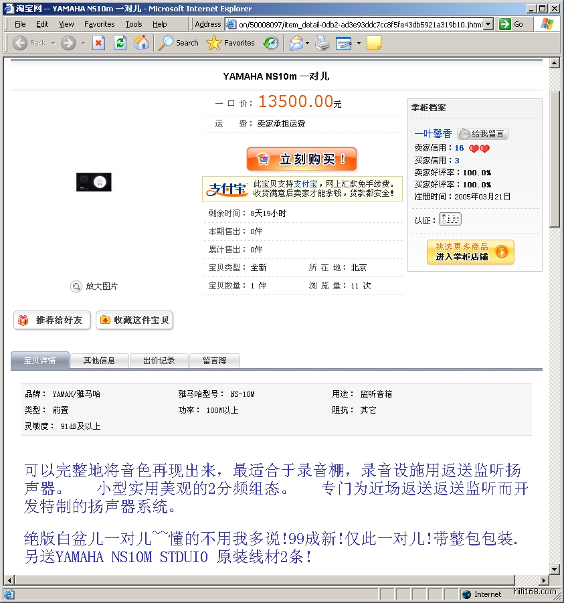Expand the Edit toolbar button dropdown arrow

359,43
